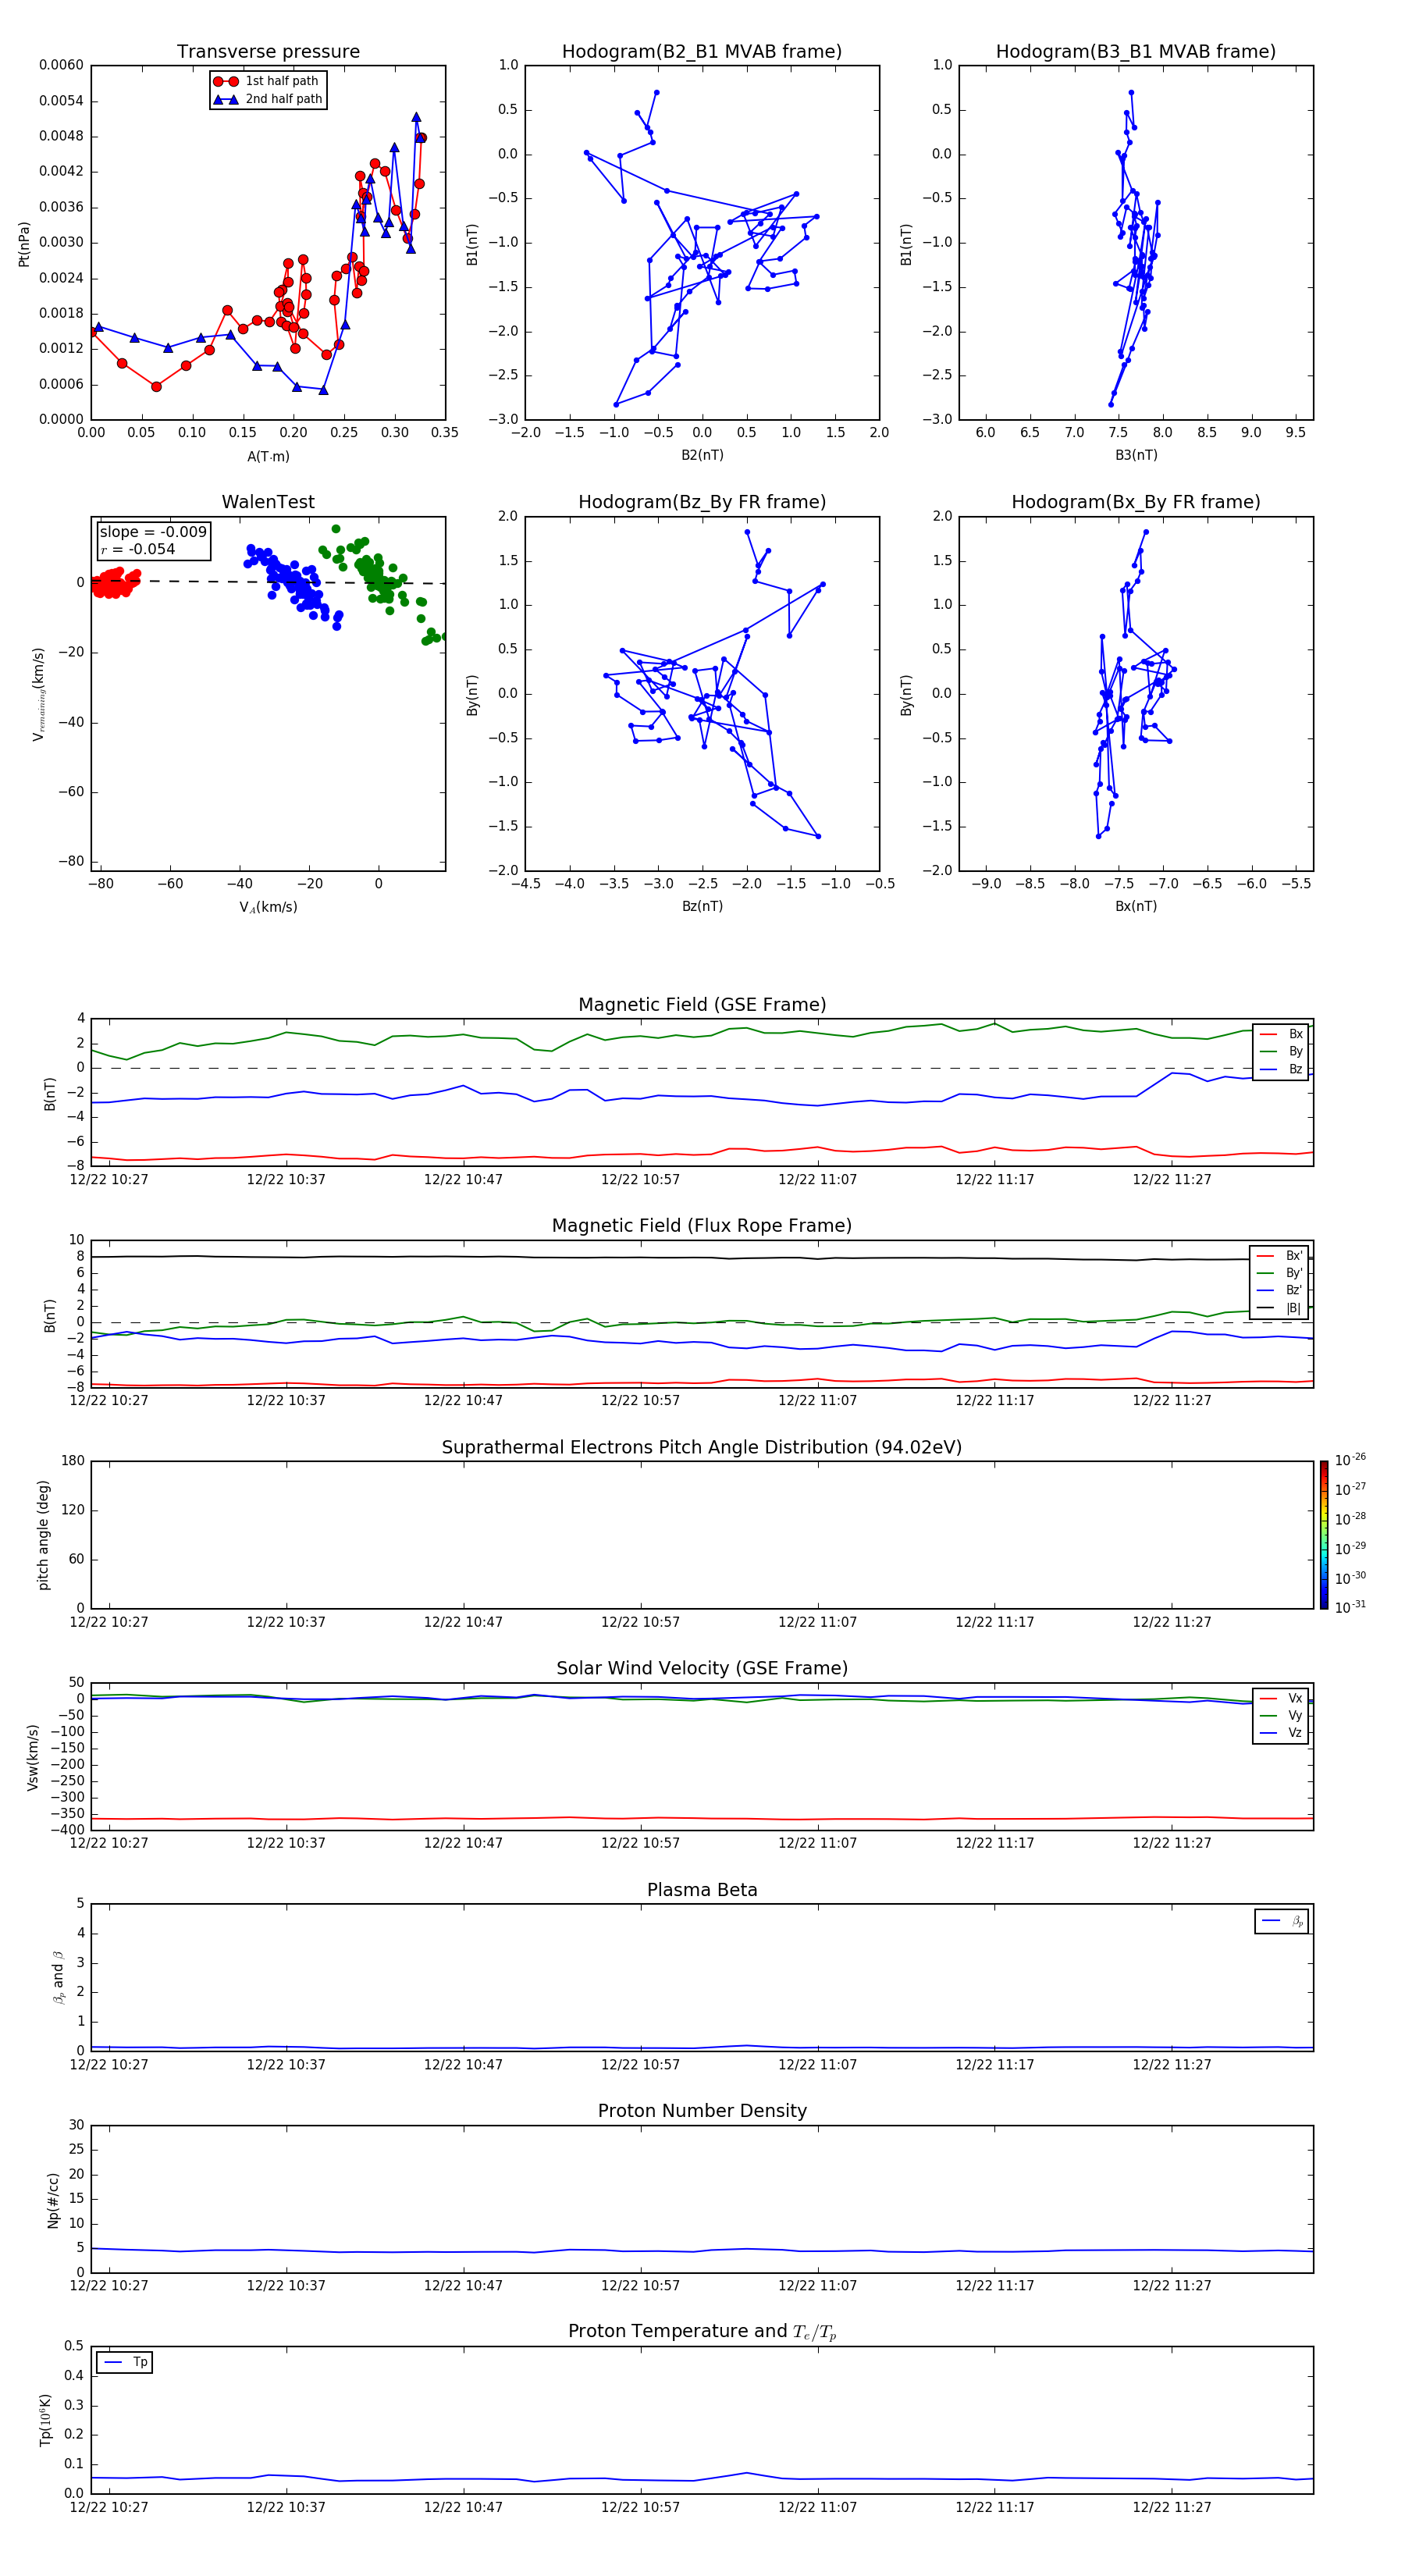Click the 'V_remaining(km/s)' y-axis label

(39, 694)
